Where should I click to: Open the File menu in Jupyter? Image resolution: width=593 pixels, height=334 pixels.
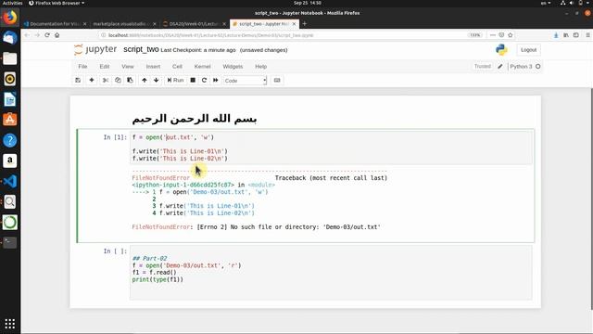[x=82, y=66]
